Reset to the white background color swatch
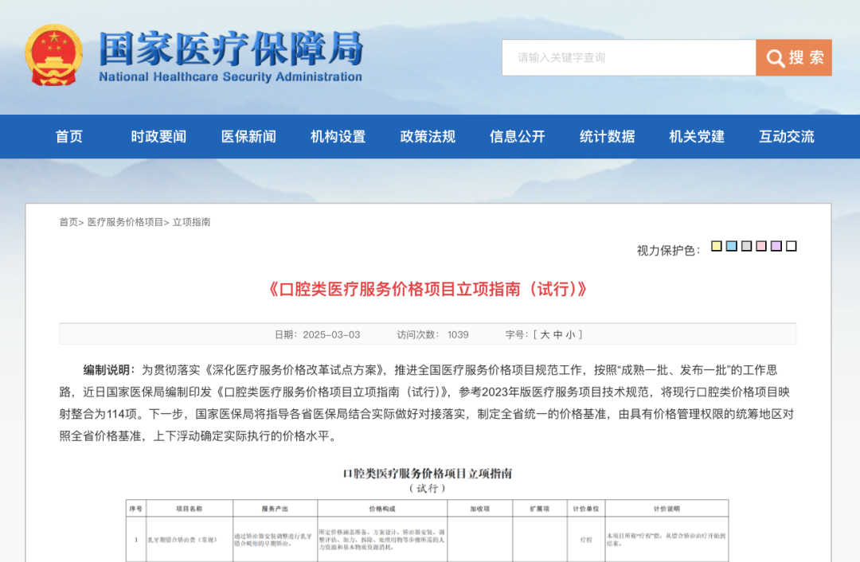This screenshot has height=562, width=860. coord(792,246)
